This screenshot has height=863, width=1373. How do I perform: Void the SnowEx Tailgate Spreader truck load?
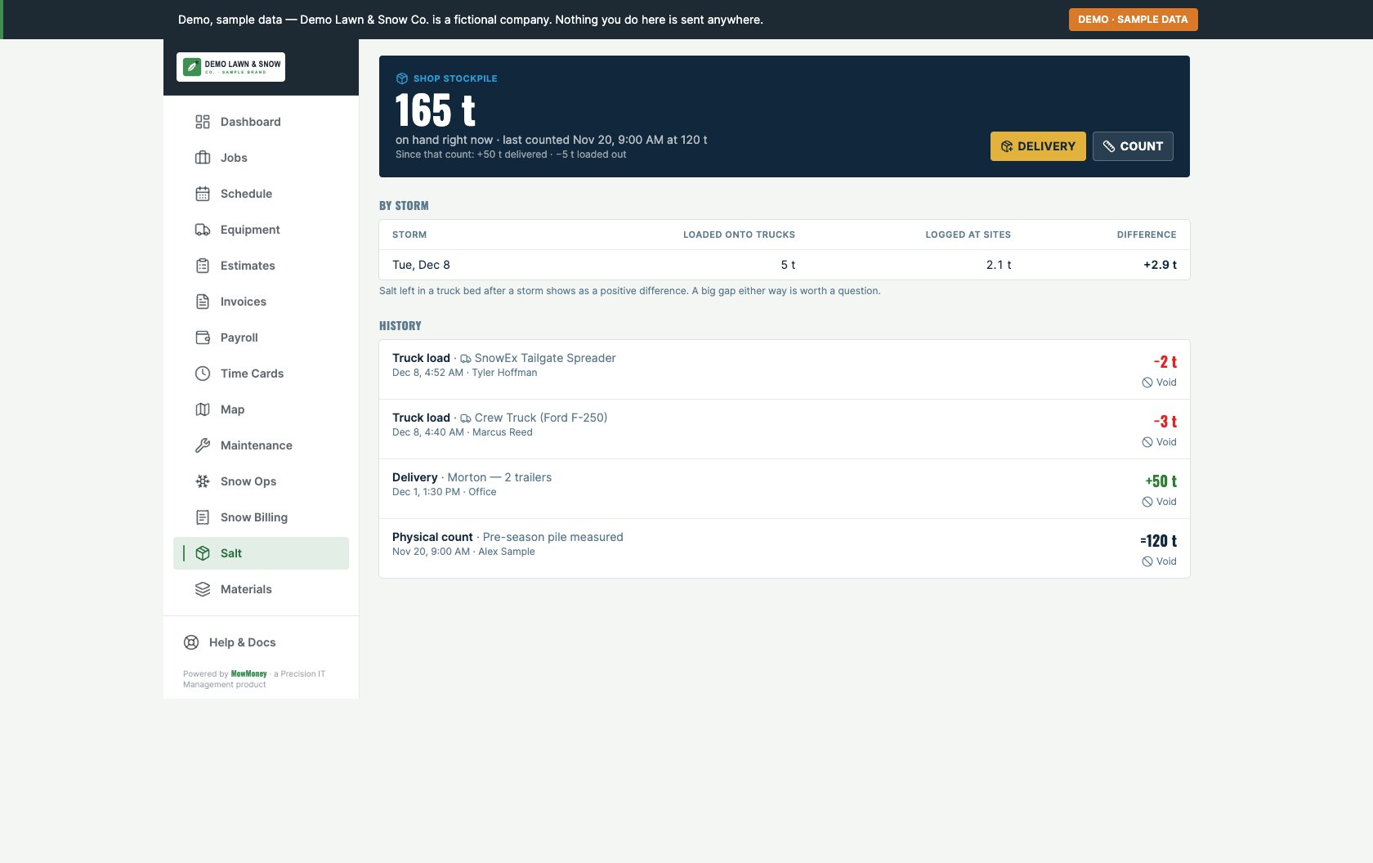pyautogui.click(x=1159, y=382)
